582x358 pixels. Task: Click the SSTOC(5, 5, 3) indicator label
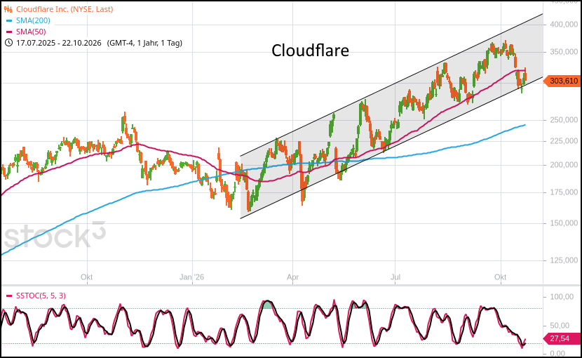coord(41,296)
